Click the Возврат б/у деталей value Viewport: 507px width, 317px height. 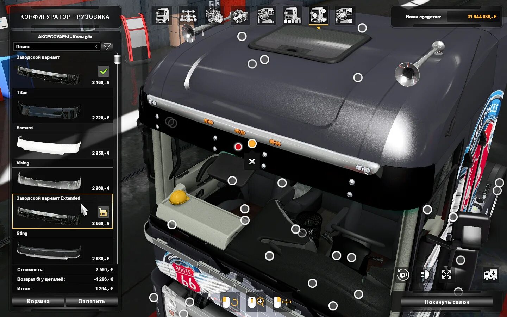104,279
